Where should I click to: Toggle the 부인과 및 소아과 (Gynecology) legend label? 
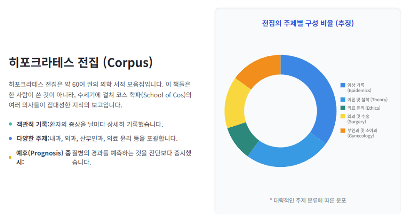click(x=362, y=133)
